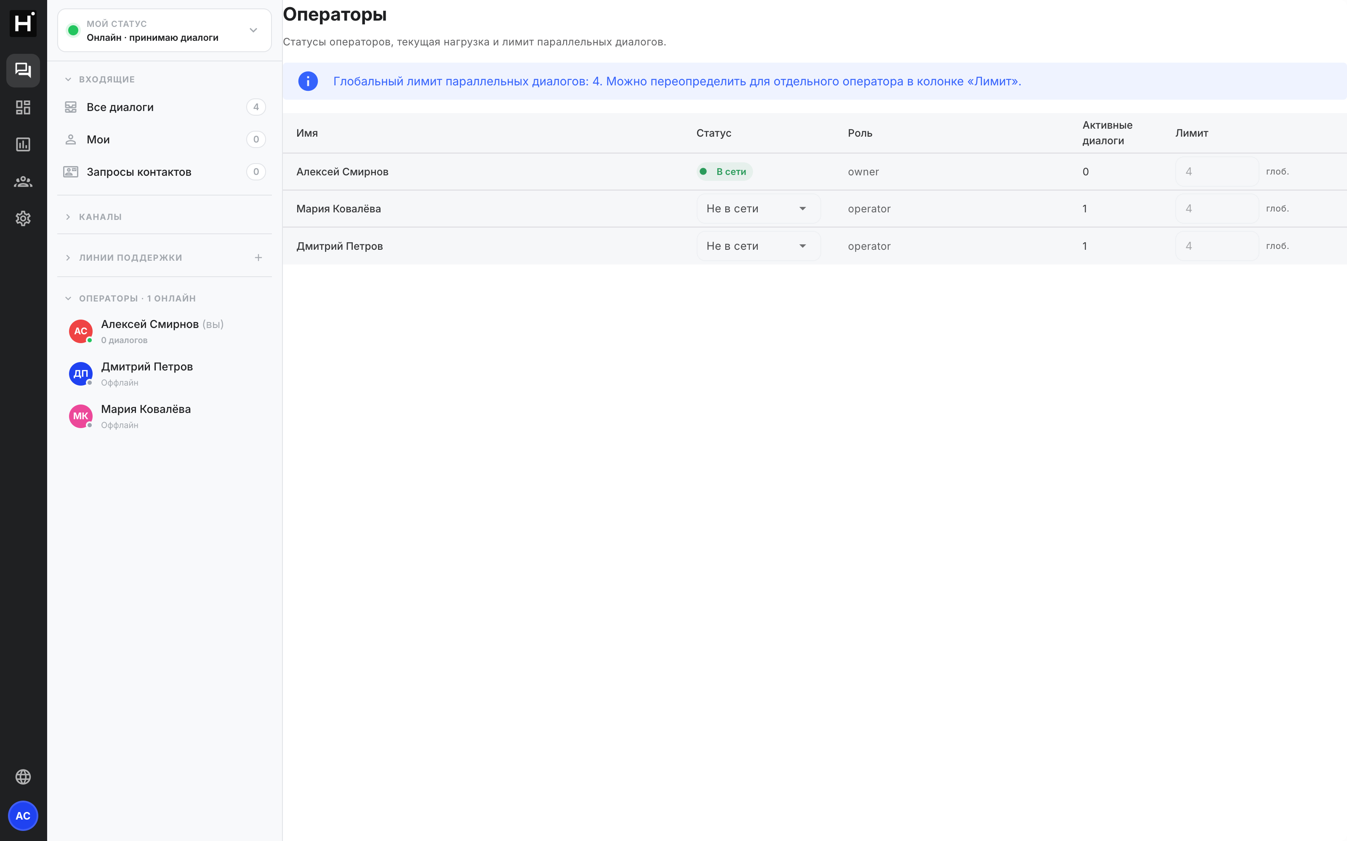Open the settings gear icon
This screenshot has width=1347, height=841.
click(23, 219)
